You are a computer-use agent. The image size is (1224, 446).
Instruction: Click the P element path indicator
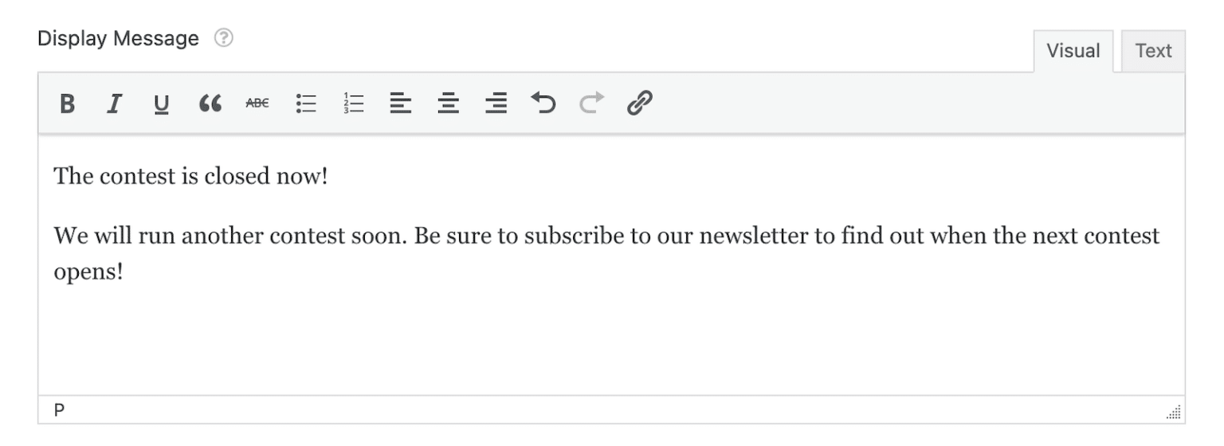pos(60,410)
